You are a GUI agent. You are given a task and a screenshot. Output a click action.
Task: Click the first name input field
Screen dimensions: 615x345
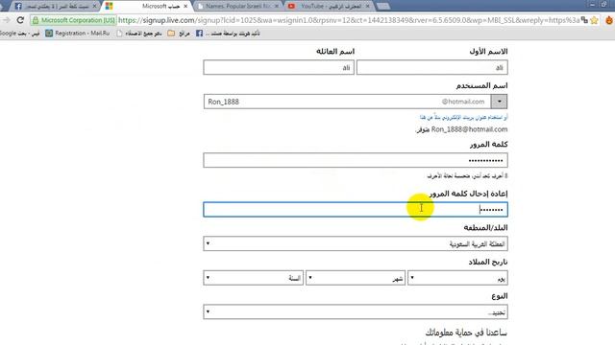point(431,67)
